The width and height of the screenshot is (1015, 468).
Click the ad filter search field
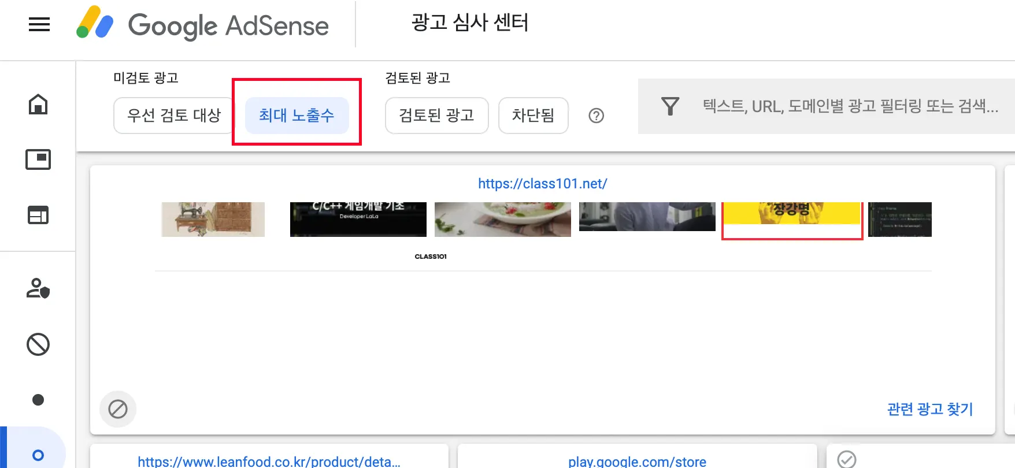pyautogui.click(x=827, y=106)
